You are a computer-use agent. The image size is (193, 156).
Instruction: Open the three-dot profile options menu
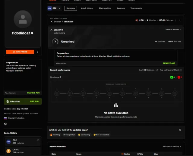(37, 52)
